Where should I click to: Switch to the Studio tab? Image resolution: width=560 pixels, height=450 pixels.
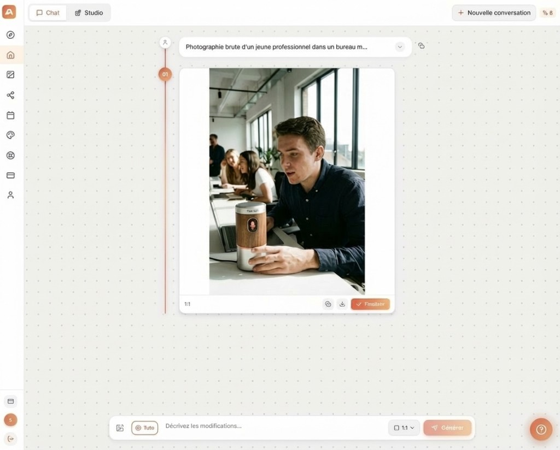[x=89, y=13]
